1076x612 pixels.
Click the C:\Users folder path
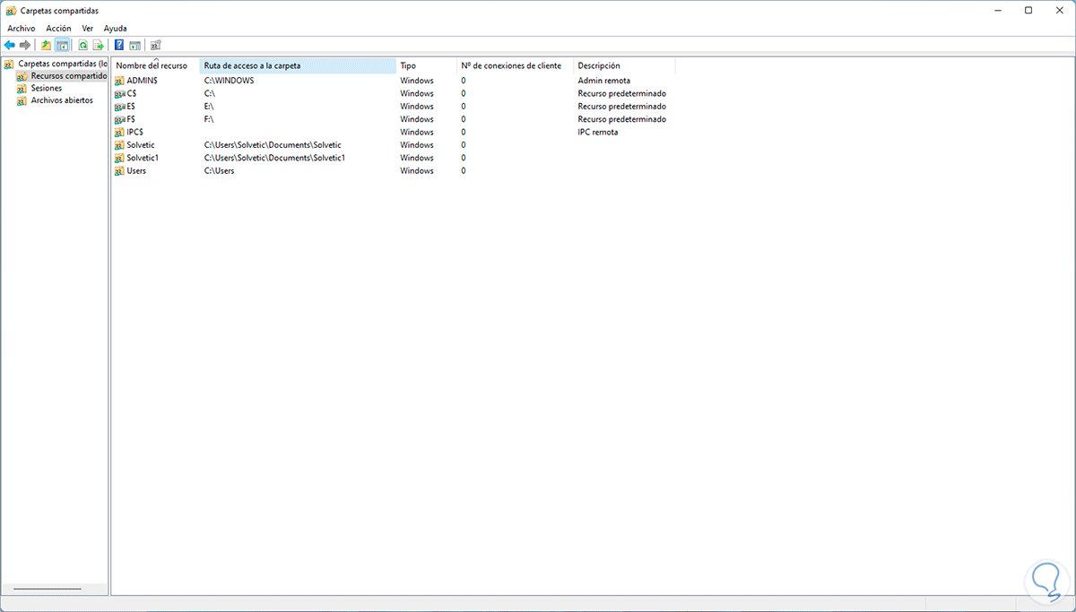(x=219, y=171)
